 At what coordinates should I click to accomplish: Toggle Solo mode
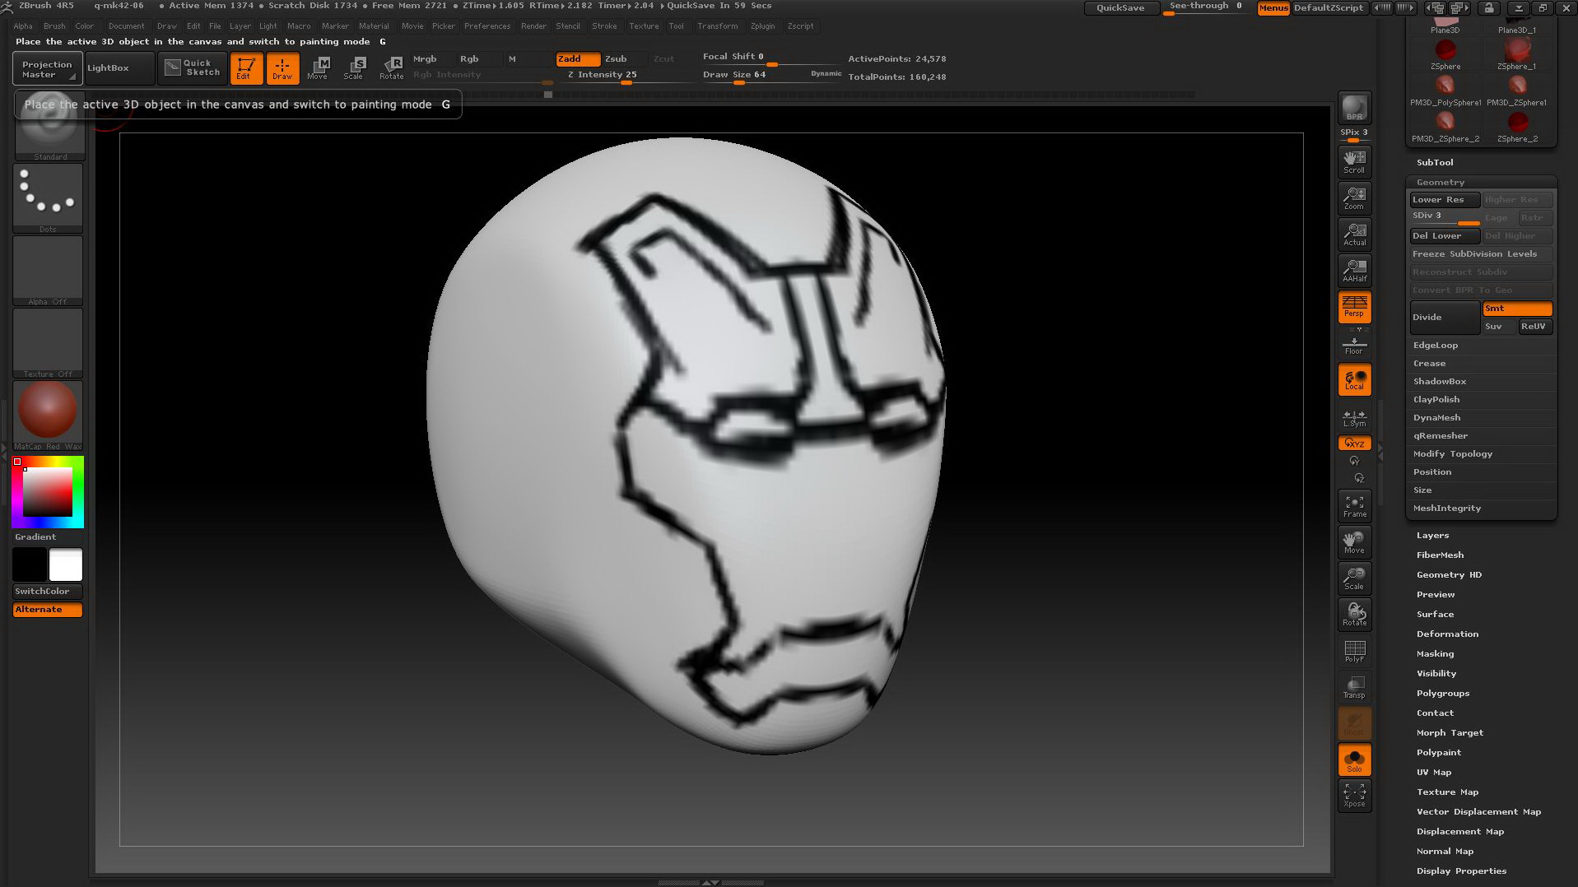coord(1354,760)
